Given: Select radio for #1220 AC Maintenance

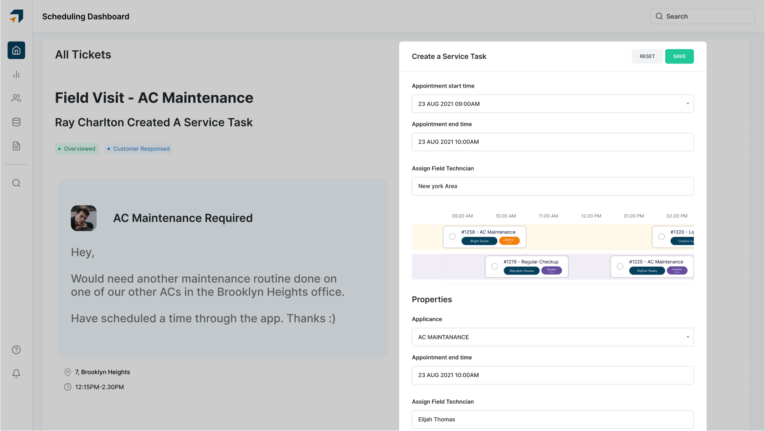Looking at the screenshot, I should click(x=620, y=266).
